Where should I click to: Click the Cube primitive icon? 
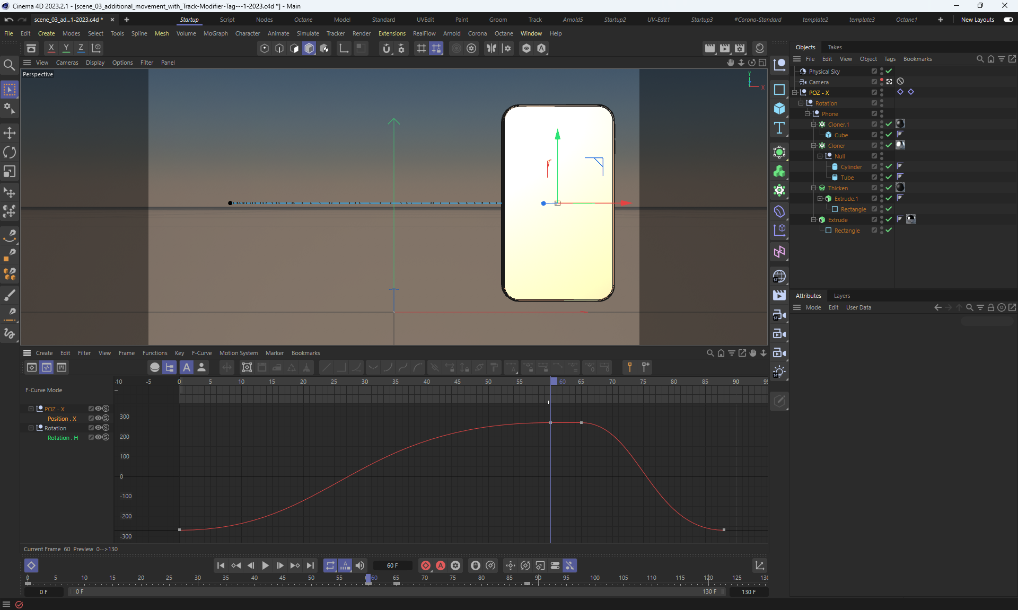(x=779, y=109)
